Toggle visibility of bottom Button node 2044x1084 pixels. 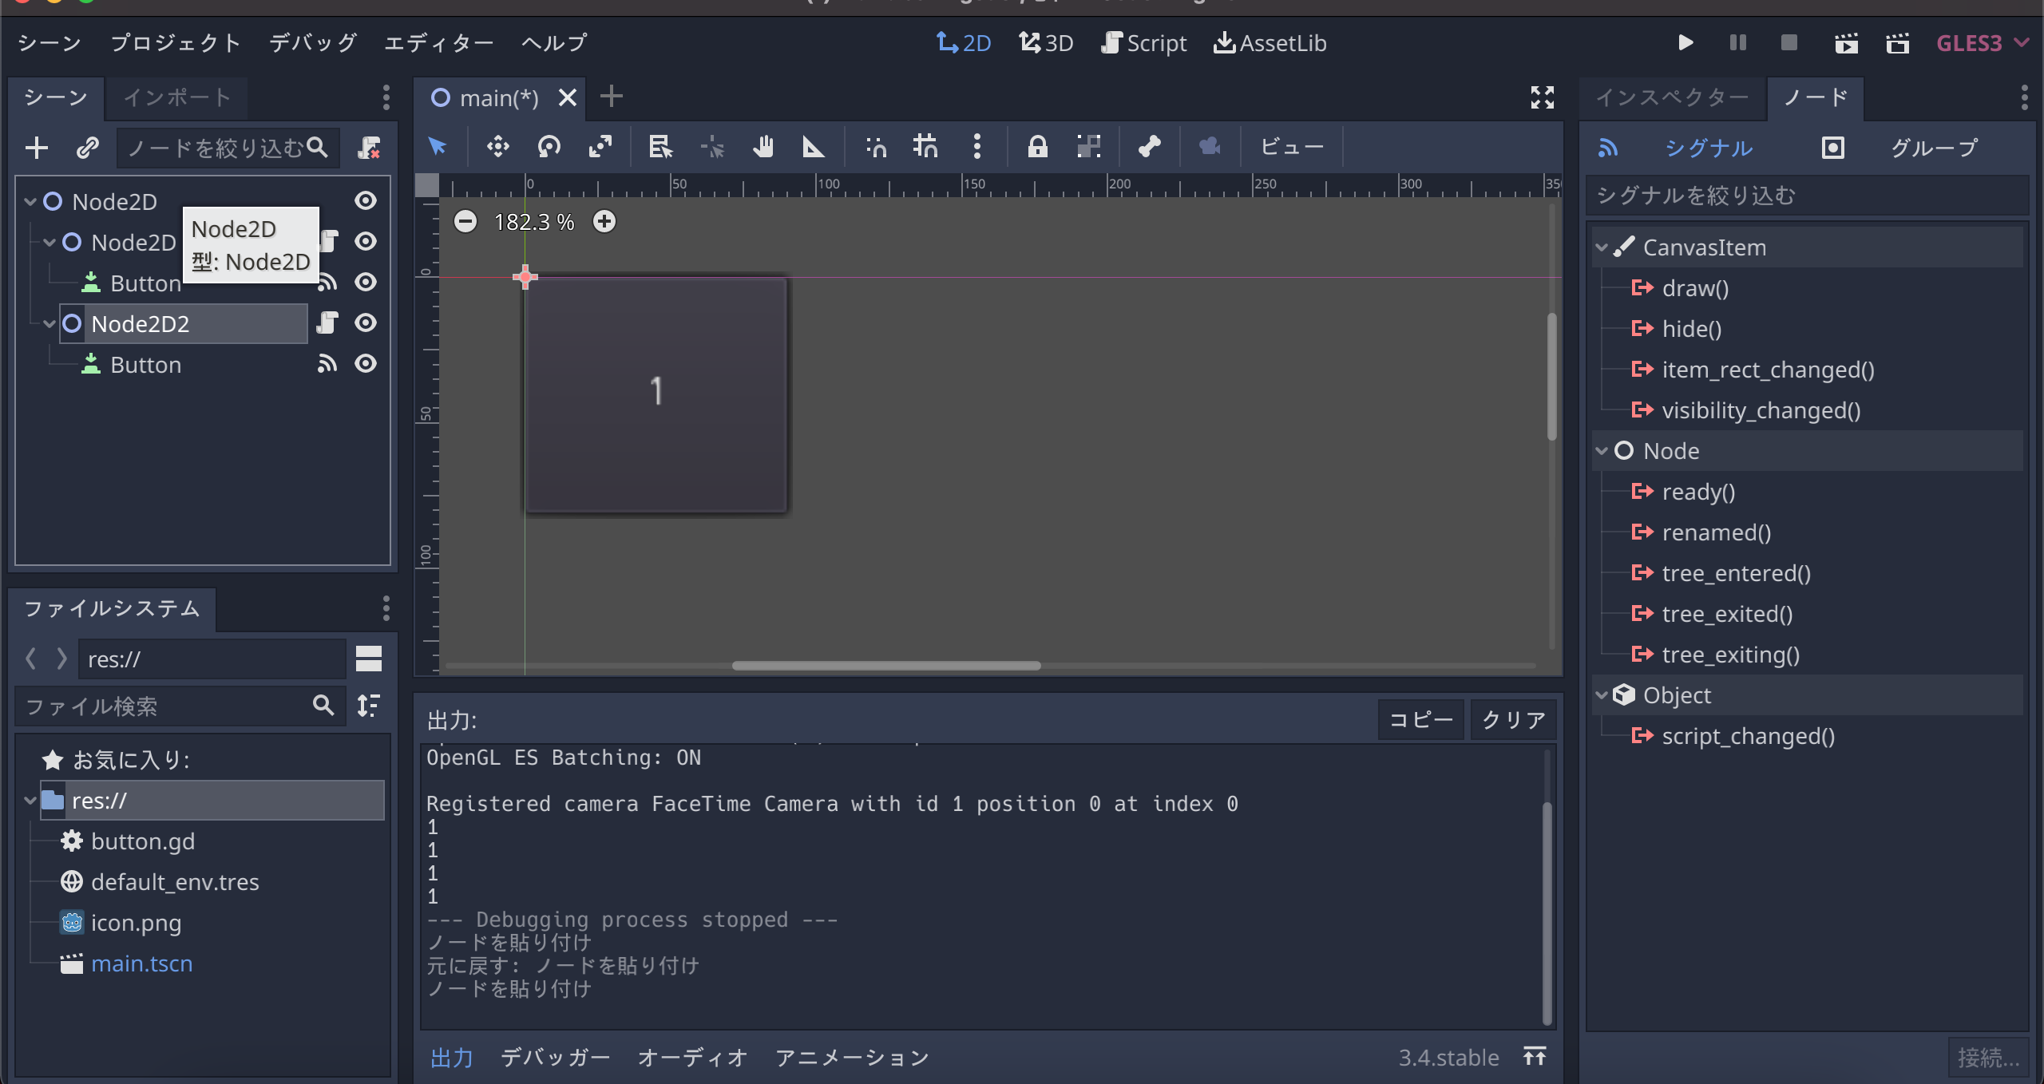point(366,364)
